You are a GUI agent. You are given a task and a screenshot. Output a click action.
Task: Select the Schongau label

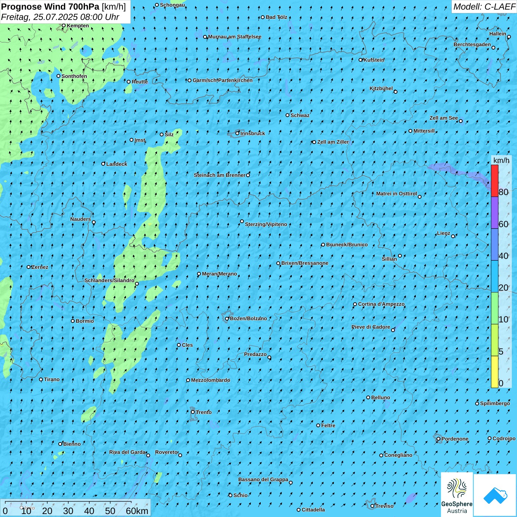tap(172, 5)
